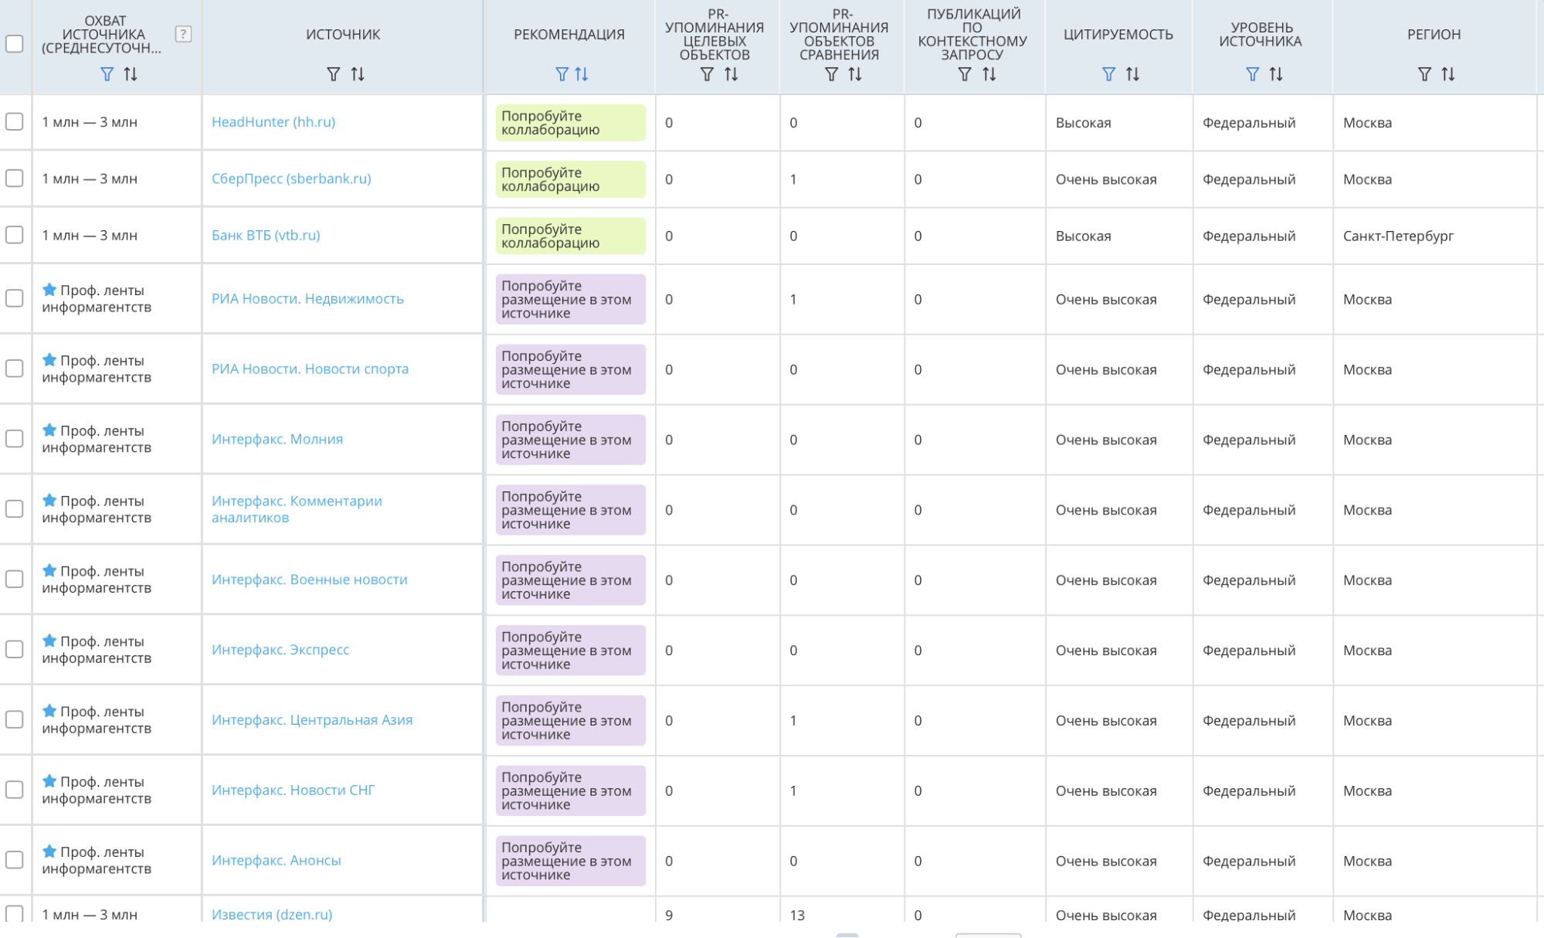Click Известия (dzen.ru) source link
The height and width of the screenshot is (938, 1544).
pyautogui.click(x=272, y=914)
